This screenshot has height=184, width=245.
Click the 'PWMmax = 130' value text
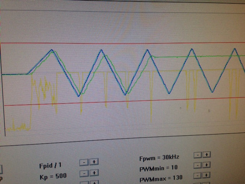pyautogui.click(x=161, y=179)
